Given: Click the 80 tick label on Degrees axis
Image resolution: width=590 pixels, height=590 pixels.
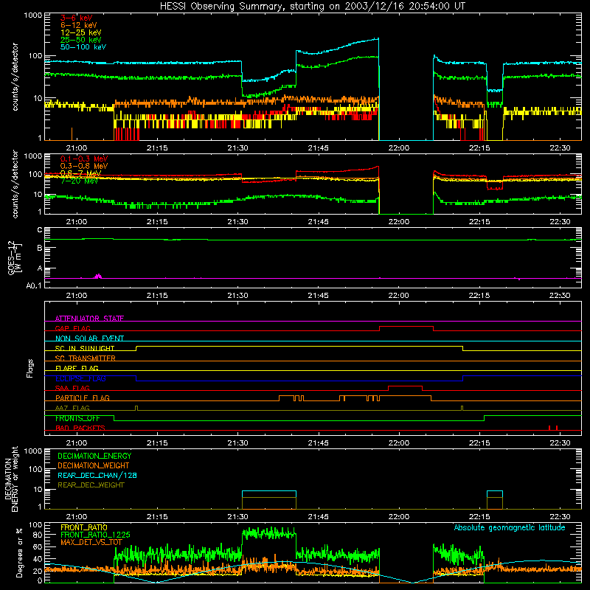Looking at the screenshot, I should pos(38,535).
